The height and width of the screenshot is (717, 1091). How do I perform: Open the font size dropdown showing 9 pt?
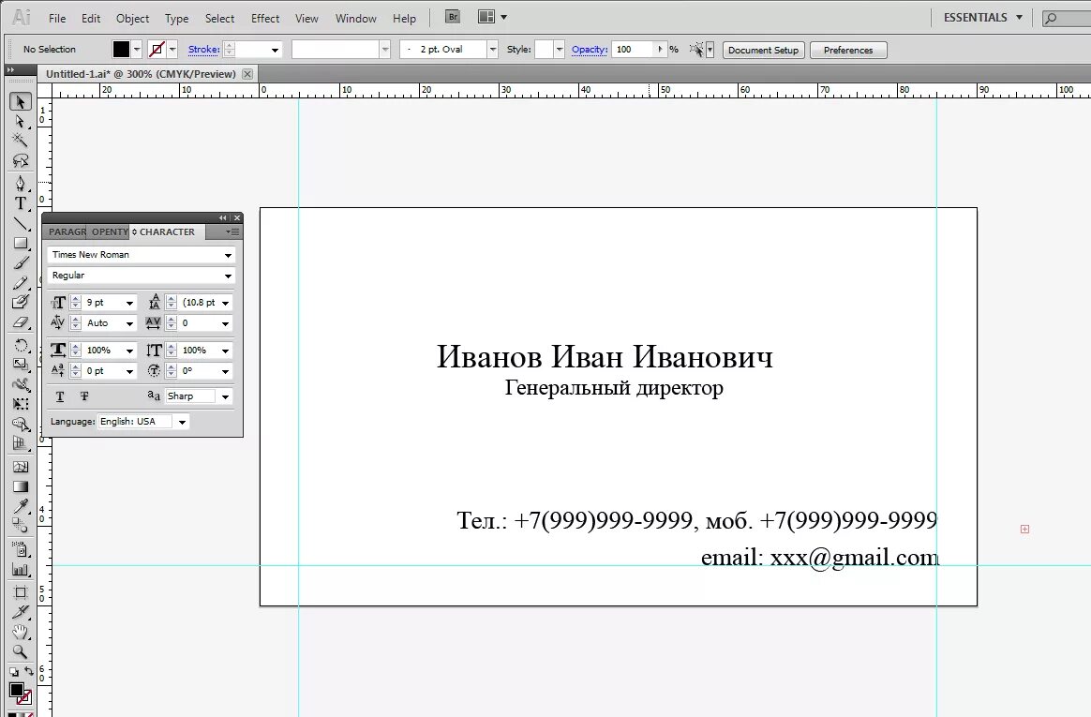129,304
